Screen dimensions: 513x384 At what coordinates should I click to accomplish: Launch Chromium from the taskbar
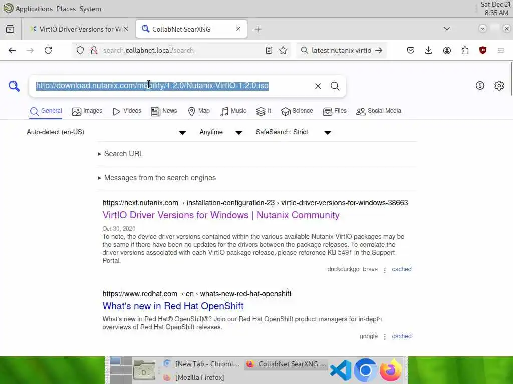365,370
